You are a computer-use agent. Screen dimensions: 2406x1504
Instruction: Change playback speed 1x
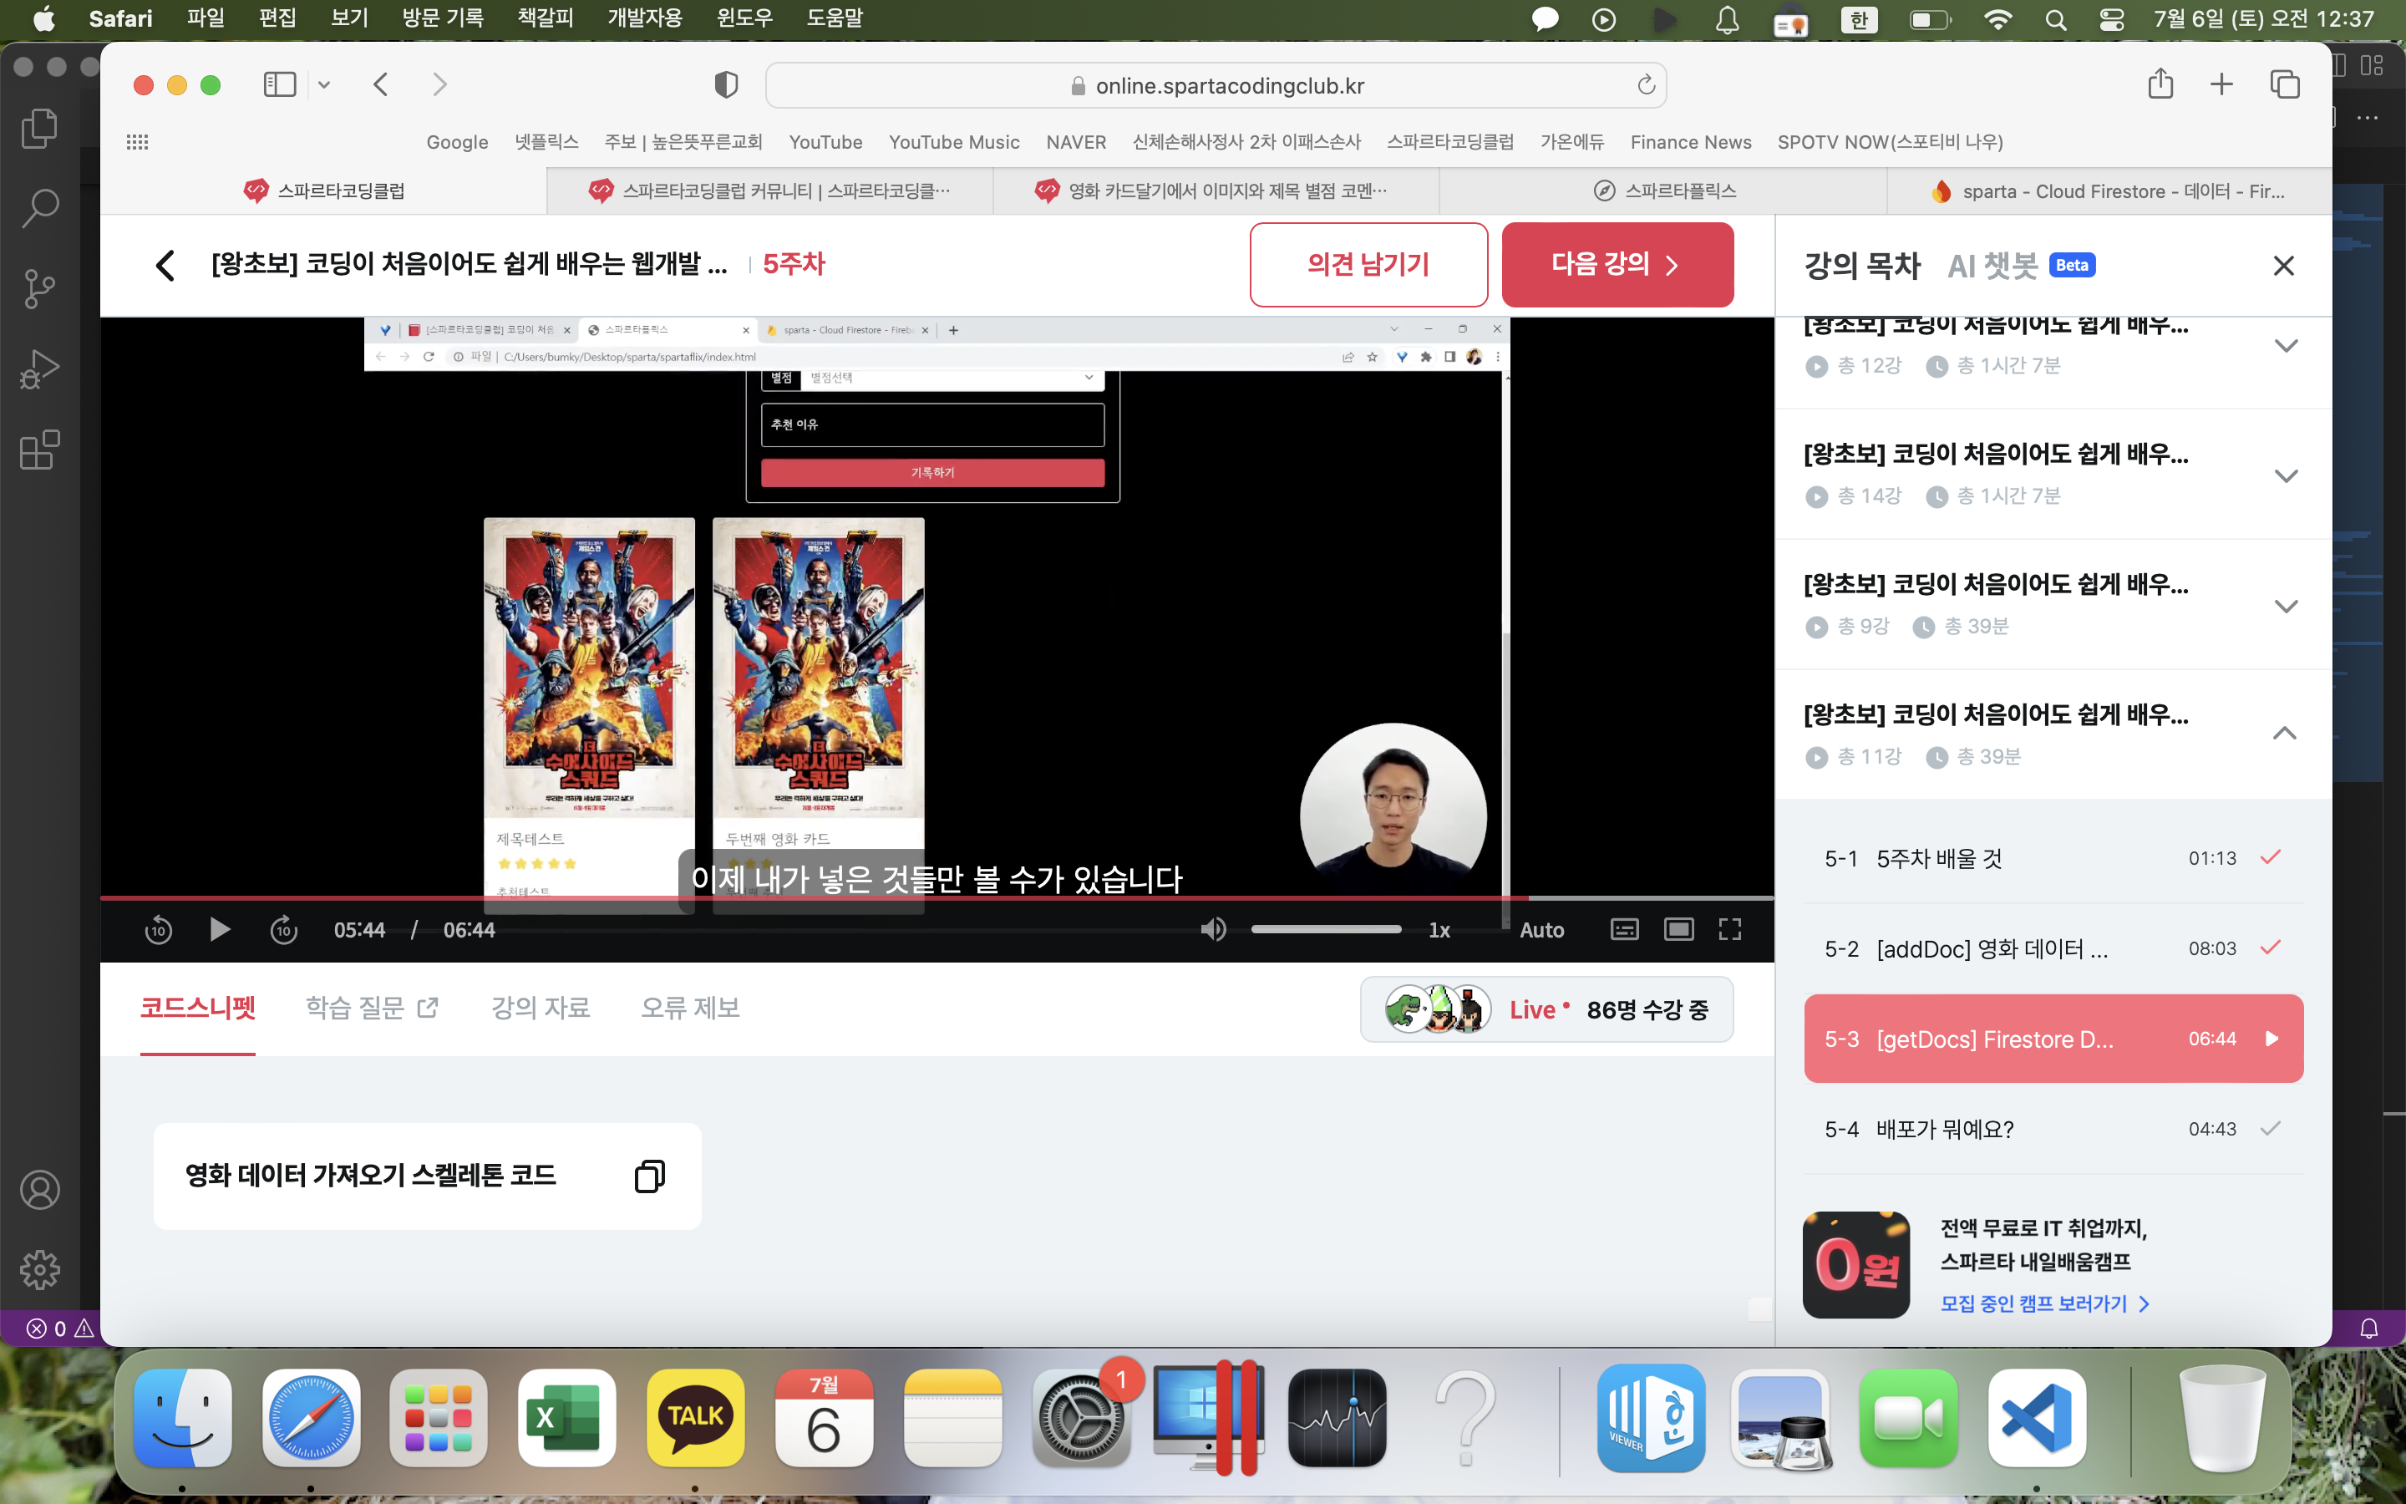[x=1439, y=930]
